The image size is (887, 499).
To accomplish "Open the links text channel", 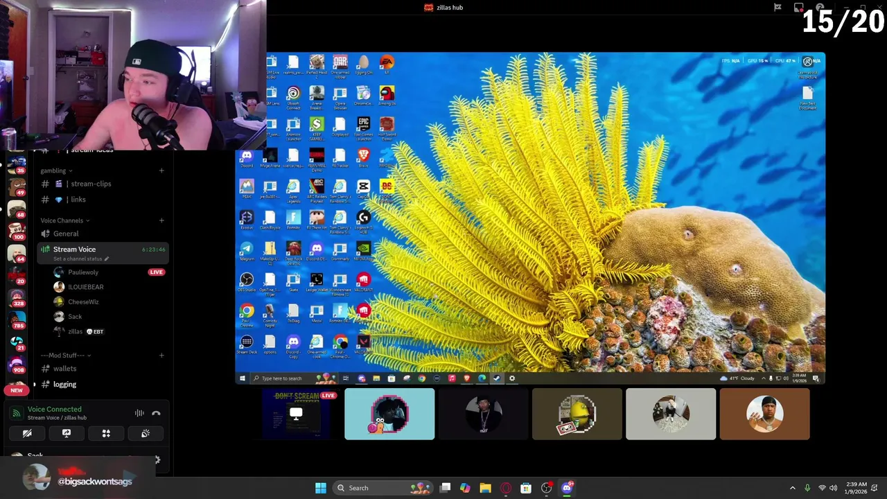I will pyautogui.click(x=103, y=200).
